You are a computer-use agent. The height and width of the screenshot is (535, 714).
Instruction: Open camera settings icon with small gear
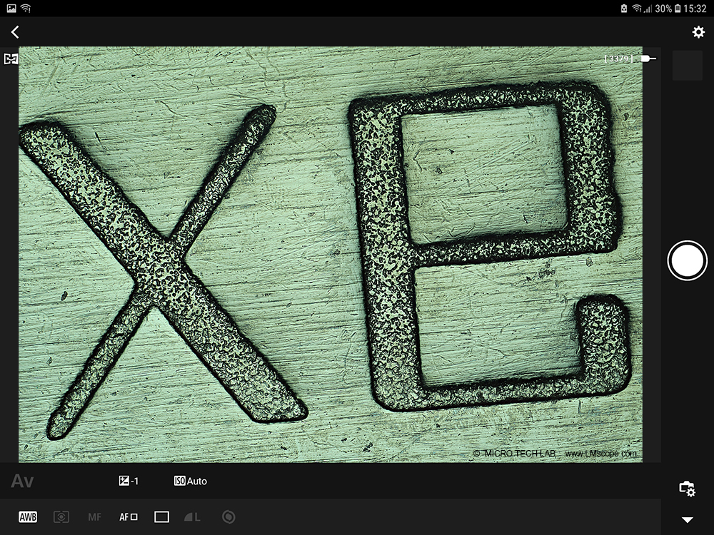click(687, 489)
